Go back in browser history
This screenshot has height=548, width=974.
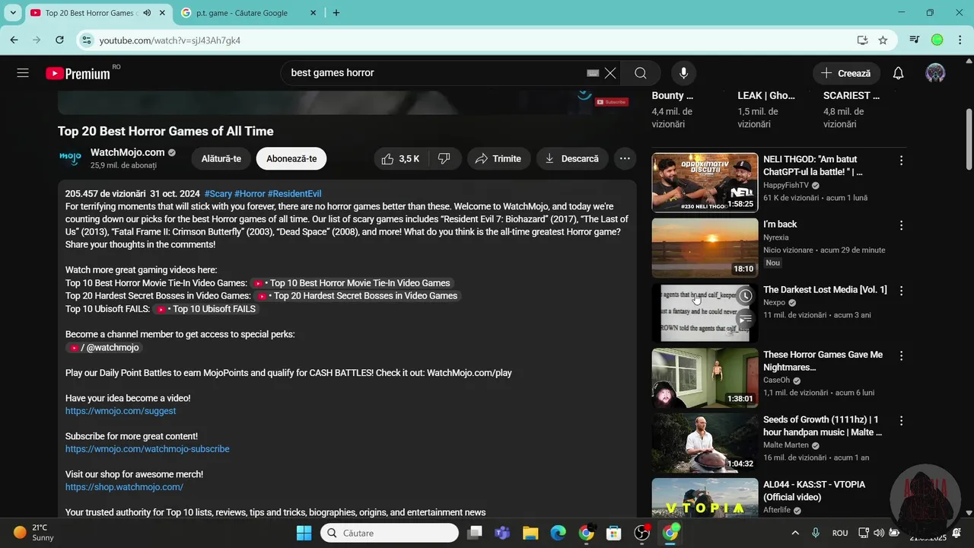(14, 40)
